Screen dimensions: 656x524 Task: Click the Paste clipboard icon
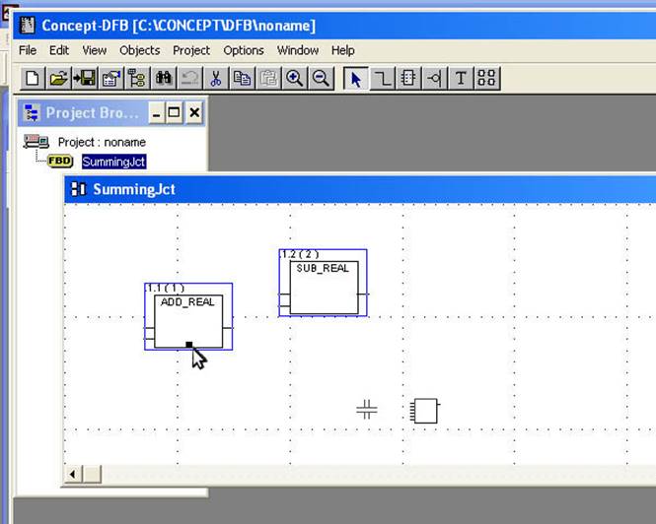(x=268, y=78)
